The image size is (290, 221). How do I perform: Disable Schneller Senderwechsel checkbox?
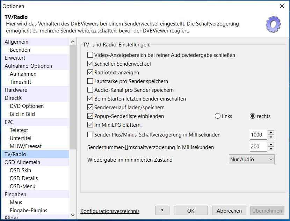coord(90,64)
